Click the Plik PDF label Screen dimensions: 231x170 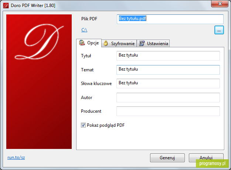pyautogui.click(x=89, y=19)
